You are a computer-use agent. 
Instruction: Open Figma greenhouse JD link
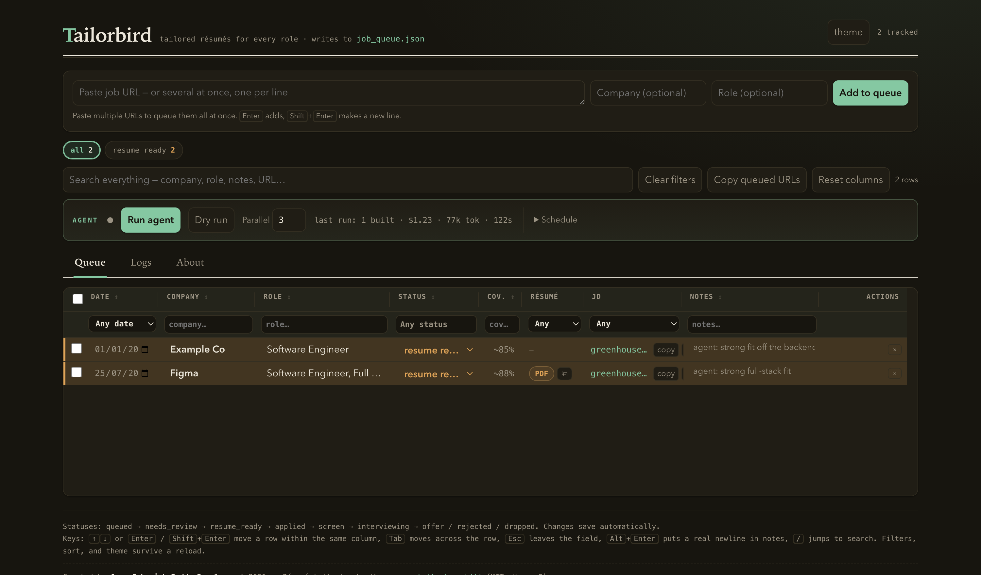[x=619, y=373]
